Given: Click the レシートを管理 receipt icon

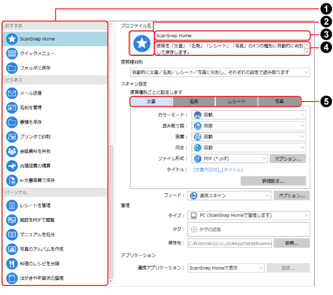Looking at the screenshot, I should tap(11, 205).
